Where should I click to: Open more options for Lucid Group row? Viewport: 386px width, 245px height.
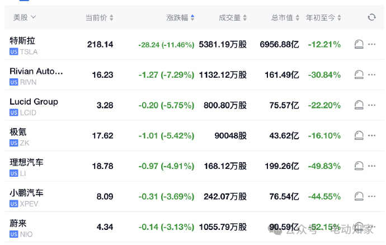[371, 105]
